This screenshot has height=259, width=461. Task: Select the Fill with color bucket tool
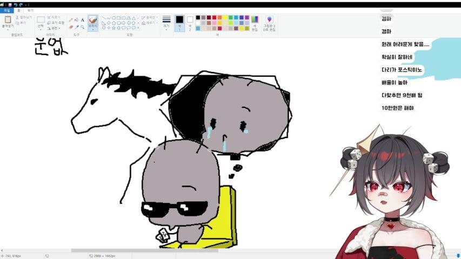coord(76,19)
